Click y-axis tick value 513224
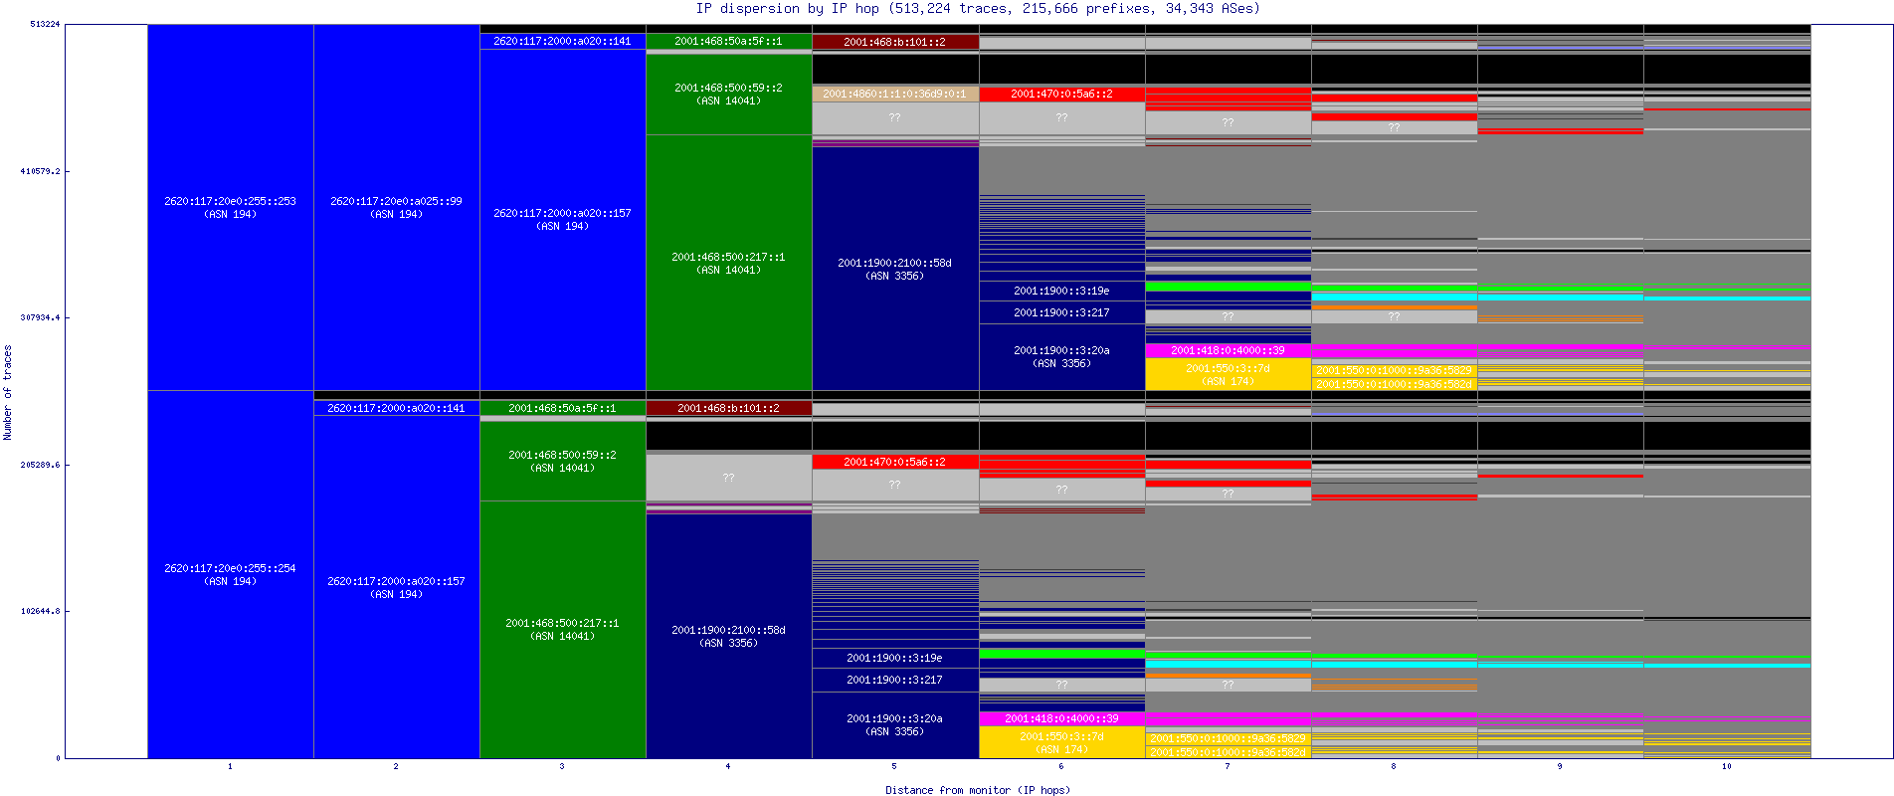The image size is (1894, 796). pyautogui.click(x=45, y=24)
